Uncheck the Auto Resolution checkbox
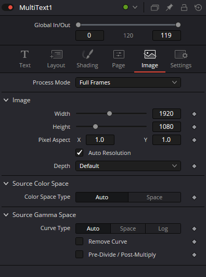Screen dimensions: 206x277 click(79, 153)
